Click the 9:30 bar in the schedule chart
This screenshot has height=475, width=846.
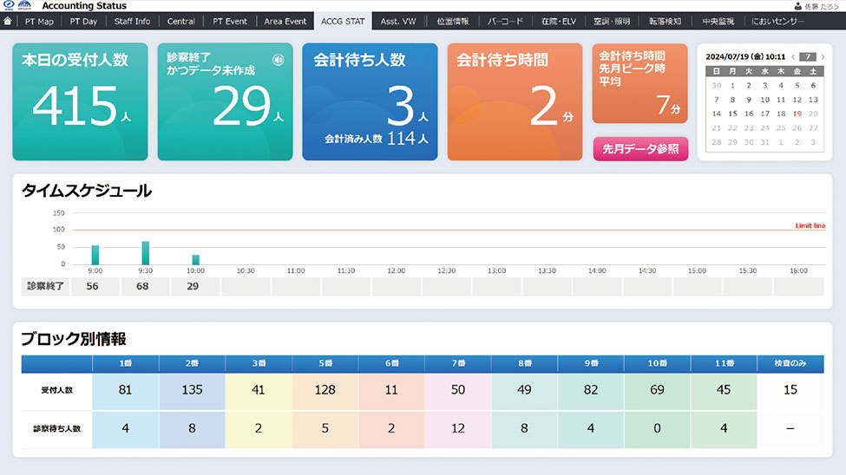tap(145, 253)
